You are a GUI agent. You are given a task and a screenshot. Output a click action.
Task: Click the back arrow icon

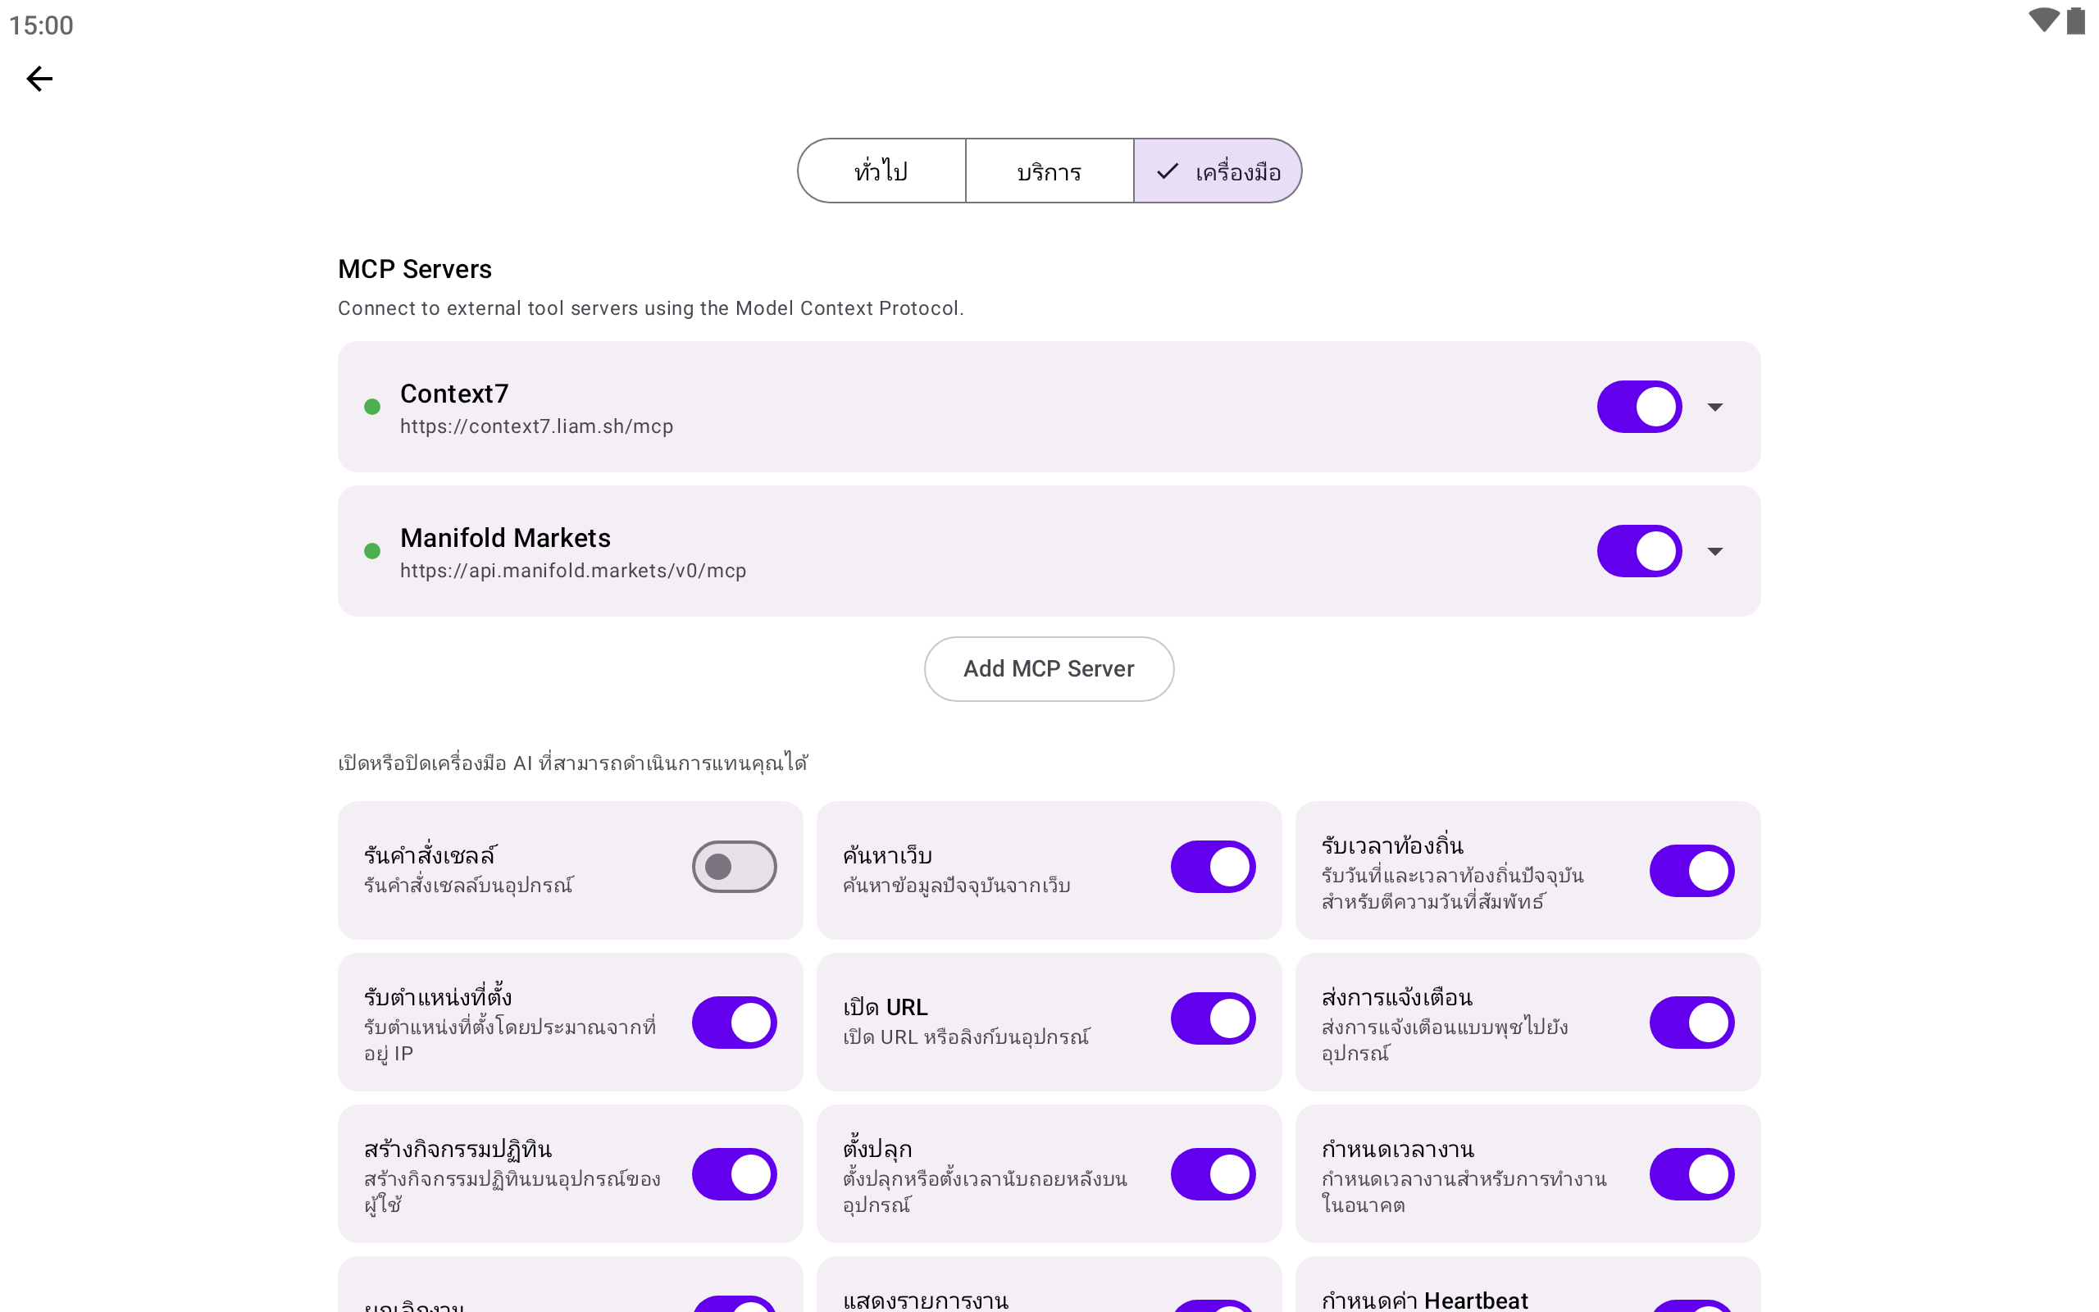(40, 79)
